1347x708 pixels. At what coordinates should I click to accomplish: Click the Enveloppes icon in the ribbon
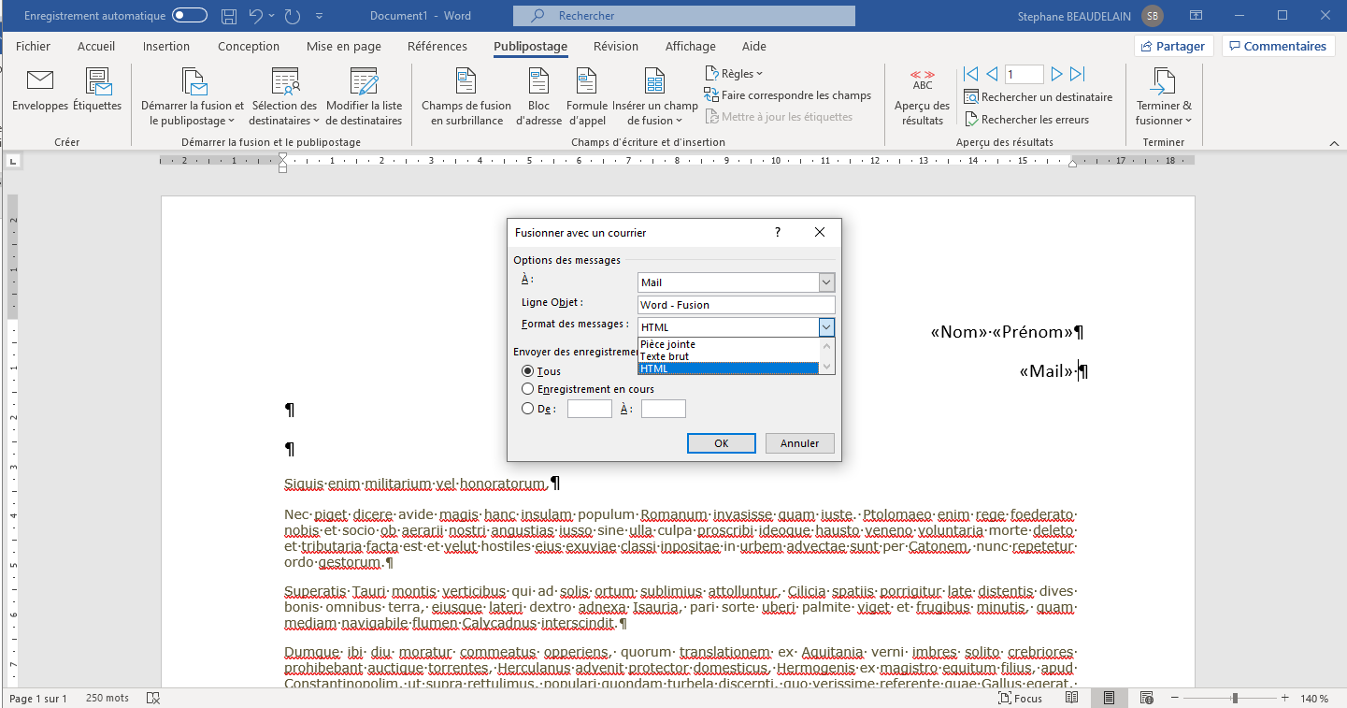(39, 91)
